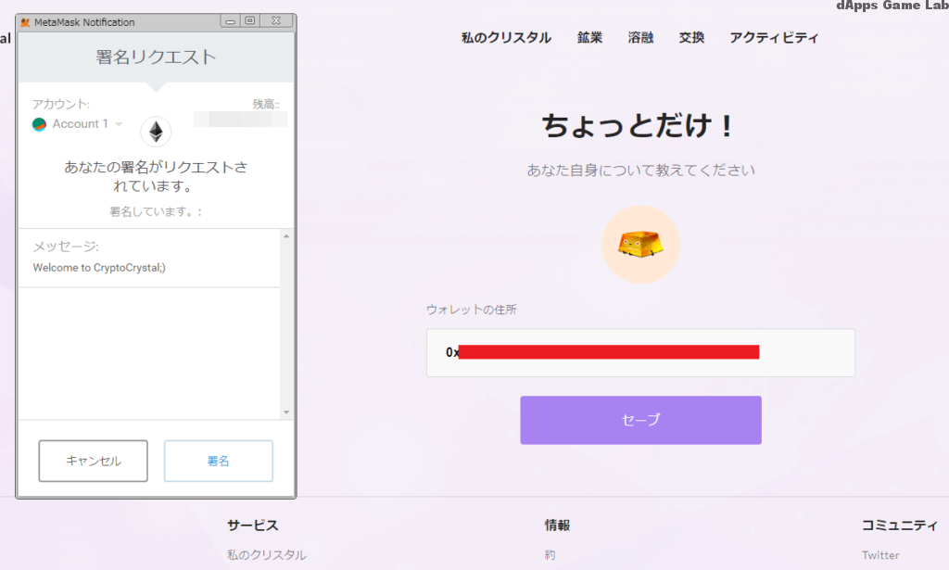Switch to the 交換 (Exchange) tab
949x570 pixels.
(x=691, y=38)
